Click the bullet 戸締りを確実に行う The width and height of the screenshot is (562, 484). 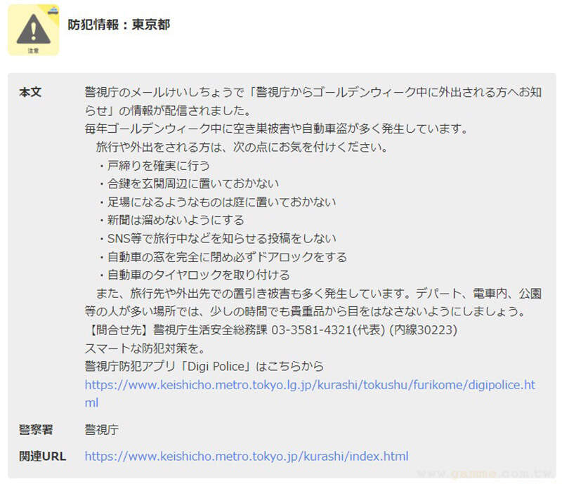pos(153,165)
